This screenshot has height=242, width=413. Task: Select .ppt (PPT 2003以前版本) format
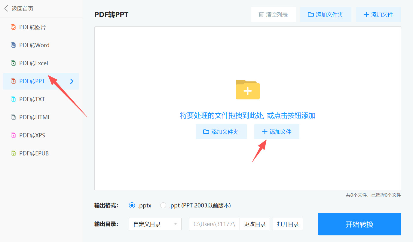pos(163,206)
